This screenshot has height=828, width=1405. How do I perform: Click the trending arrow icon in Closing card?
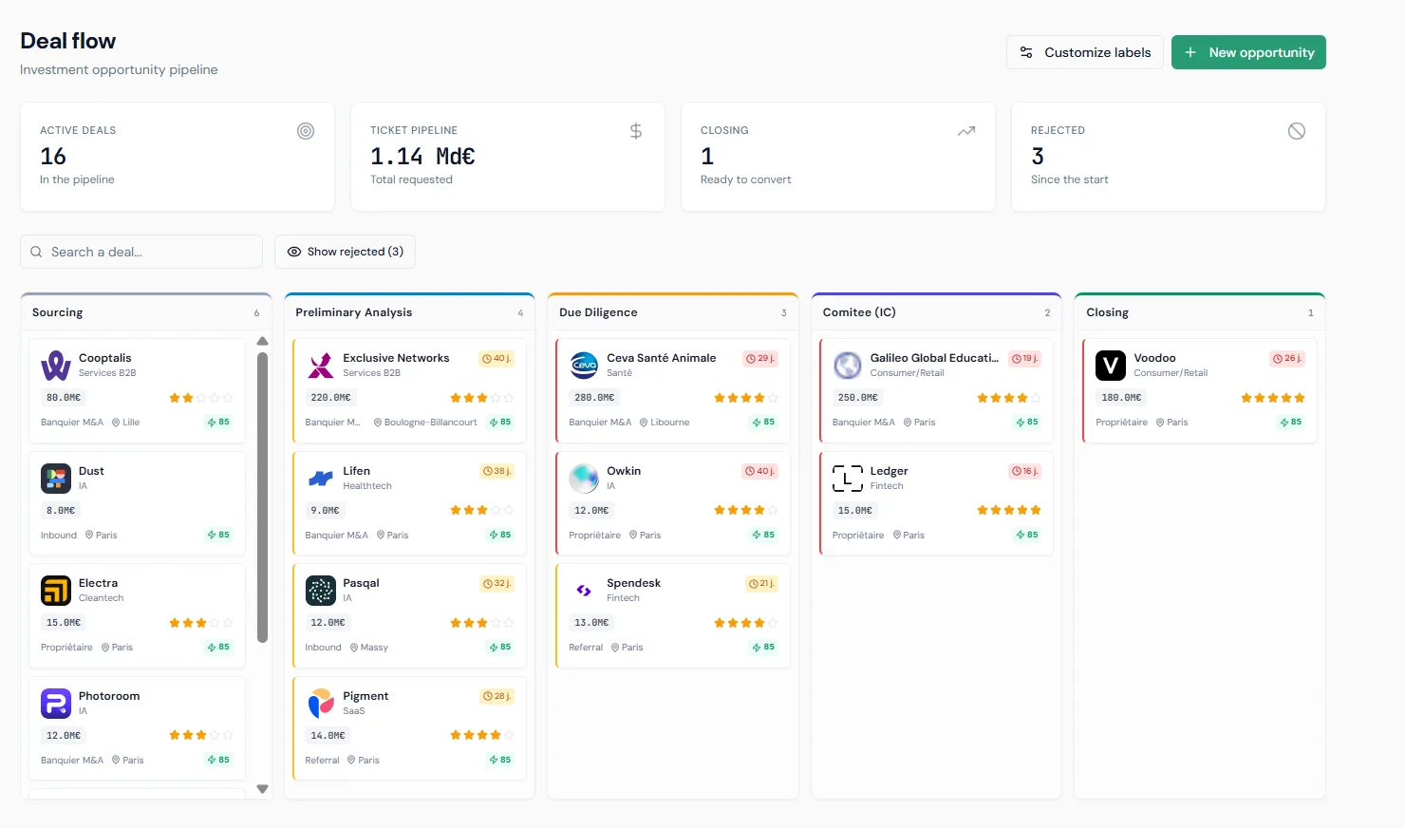click(x=966, y=131)
